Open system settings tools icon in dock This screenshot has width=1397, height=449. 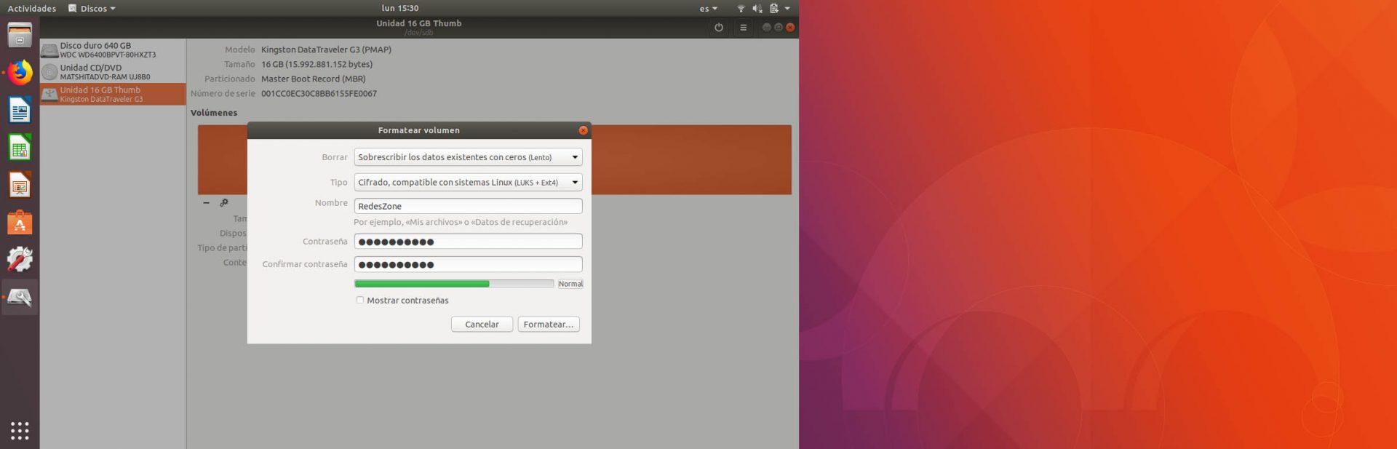(x=20, y=260)
